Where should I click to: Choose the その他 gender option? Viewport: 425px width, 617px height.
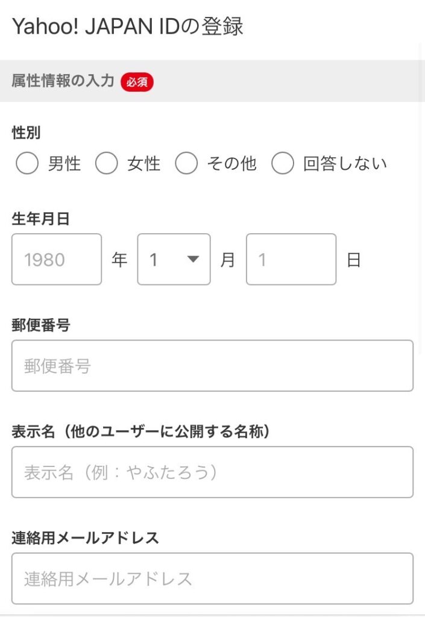[x=186, y=163]
